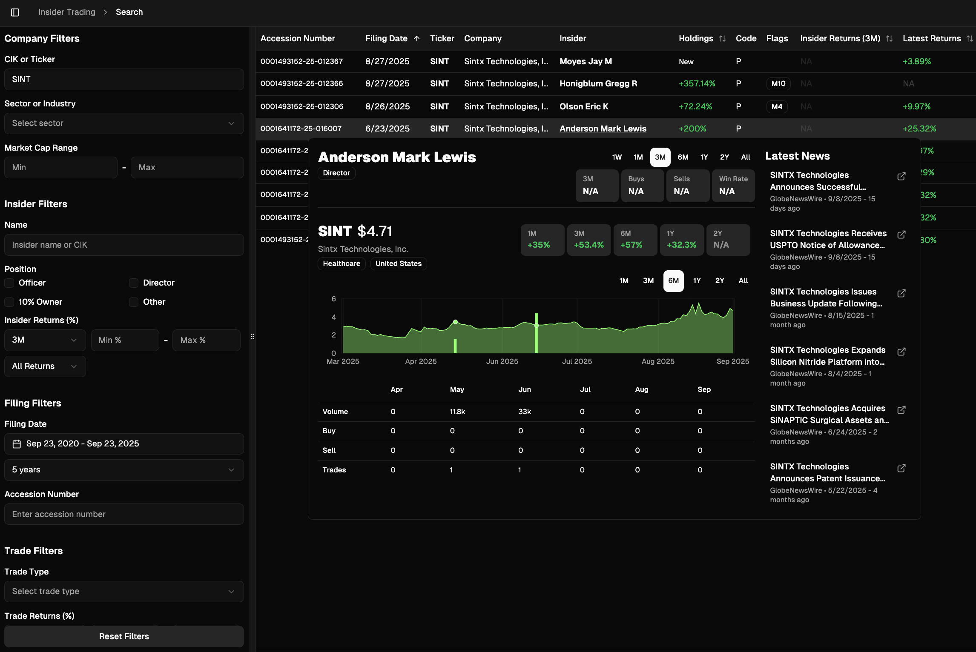Click the Healthcare sector tag
976x652 pixels.
pos(342,264)
